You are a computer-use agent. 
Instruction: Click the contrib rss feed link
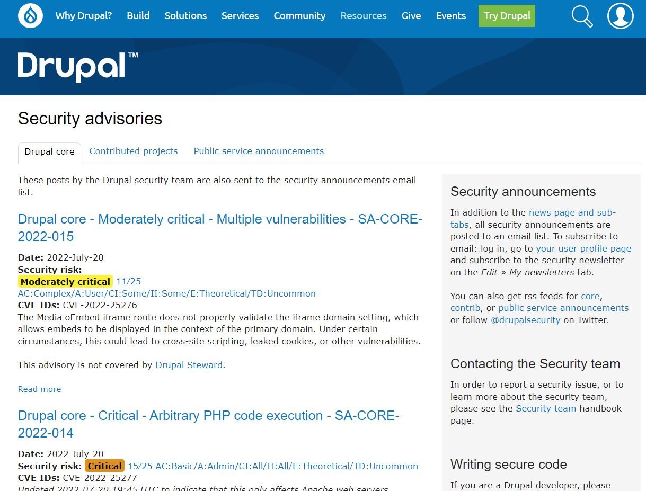(465, 308)
